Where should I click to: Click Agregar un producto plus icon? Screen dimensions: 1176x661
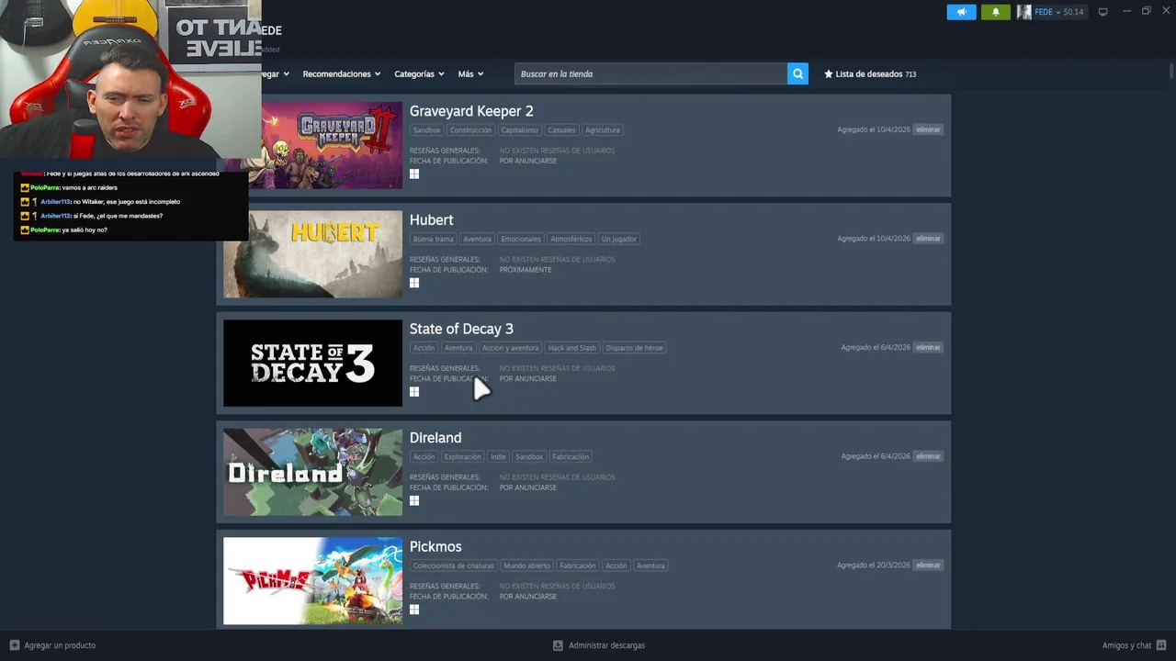click(14, 645)
